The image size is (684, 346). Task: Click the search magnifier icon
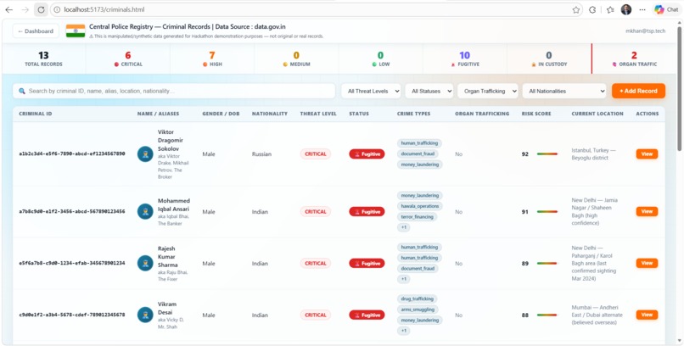coord(22,91)
